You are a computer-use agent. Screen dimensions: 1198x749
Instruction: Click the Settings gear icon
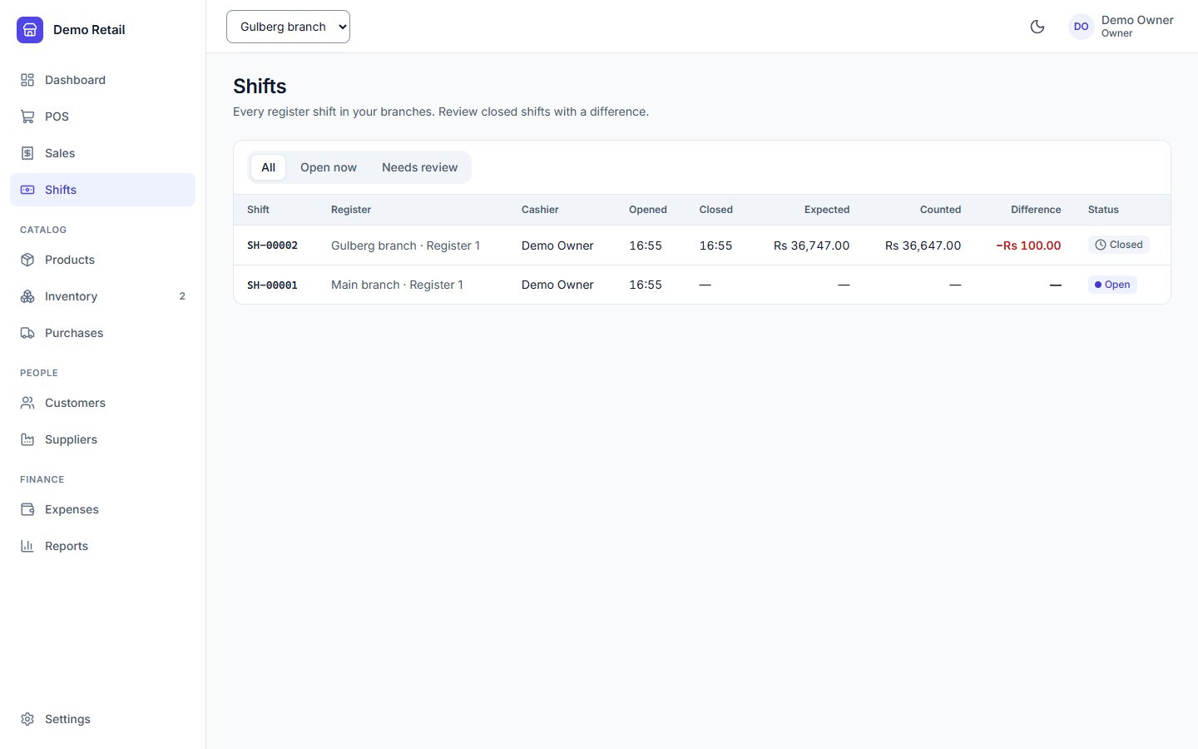[27, 719]
